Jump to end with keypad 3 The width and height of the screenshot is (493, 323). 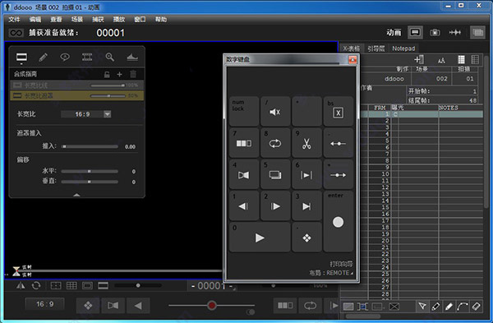306,205
